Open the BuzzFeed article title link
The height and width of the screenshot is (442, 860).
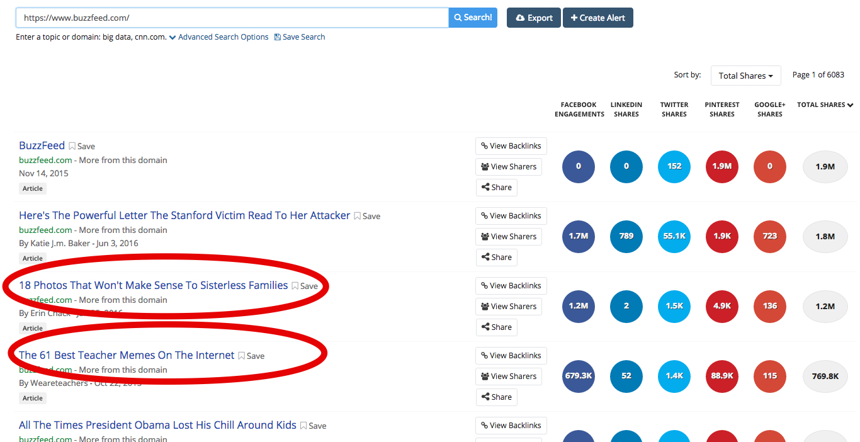point(42,145)
